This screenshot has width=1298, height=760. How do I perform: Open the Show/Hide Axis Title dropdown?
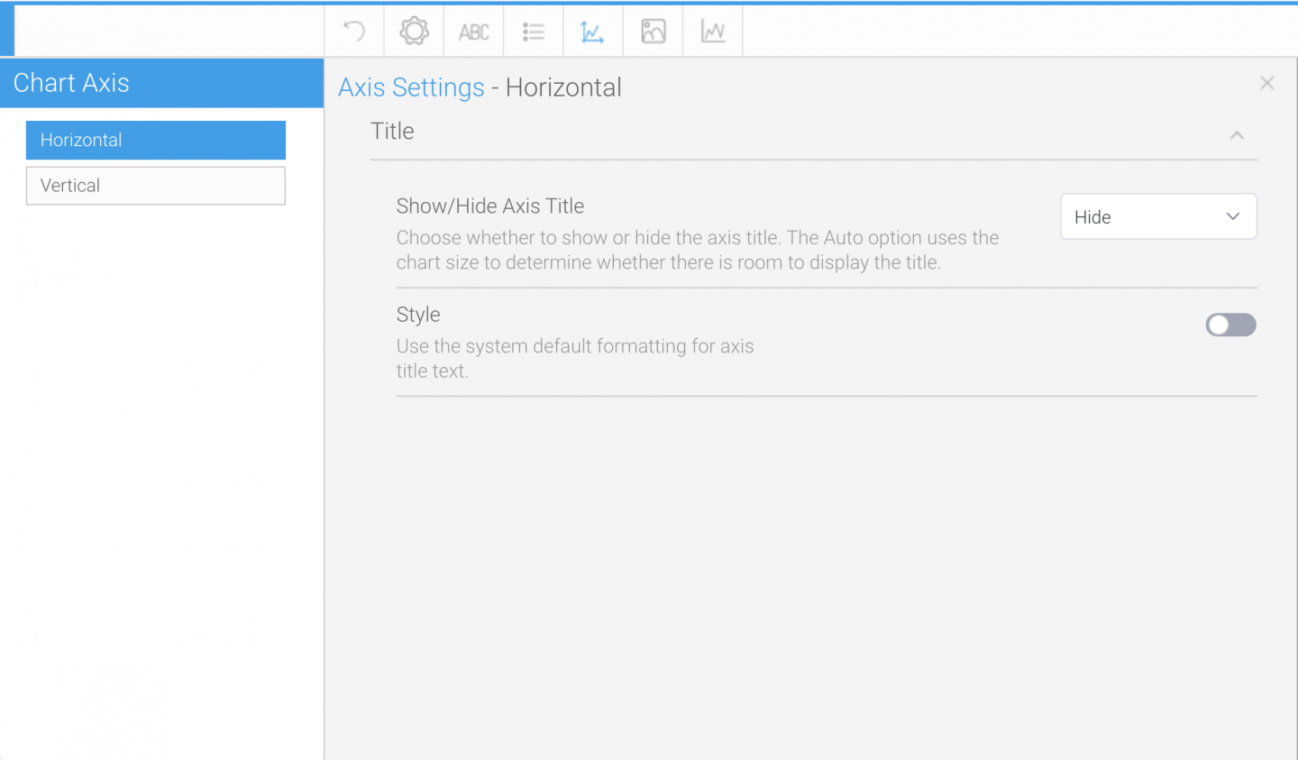click(1159, 216)
